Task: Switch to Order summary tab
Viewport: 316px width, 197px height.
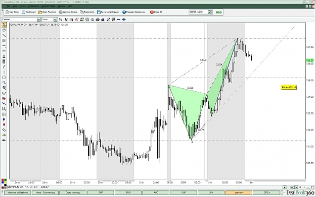Action: 73,192
